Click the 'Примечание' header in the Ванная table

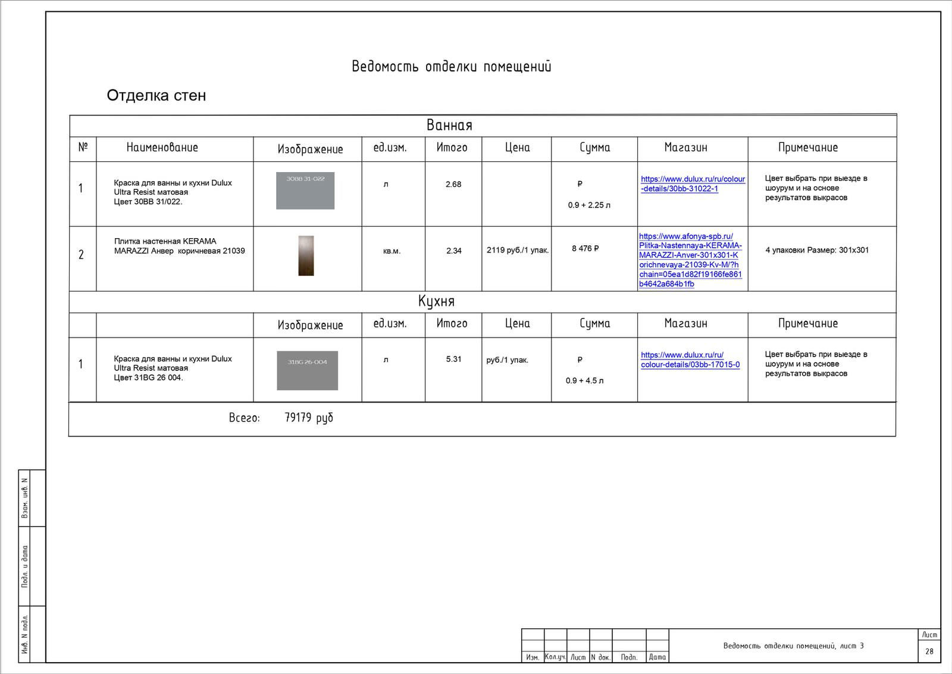coord(808,147)
